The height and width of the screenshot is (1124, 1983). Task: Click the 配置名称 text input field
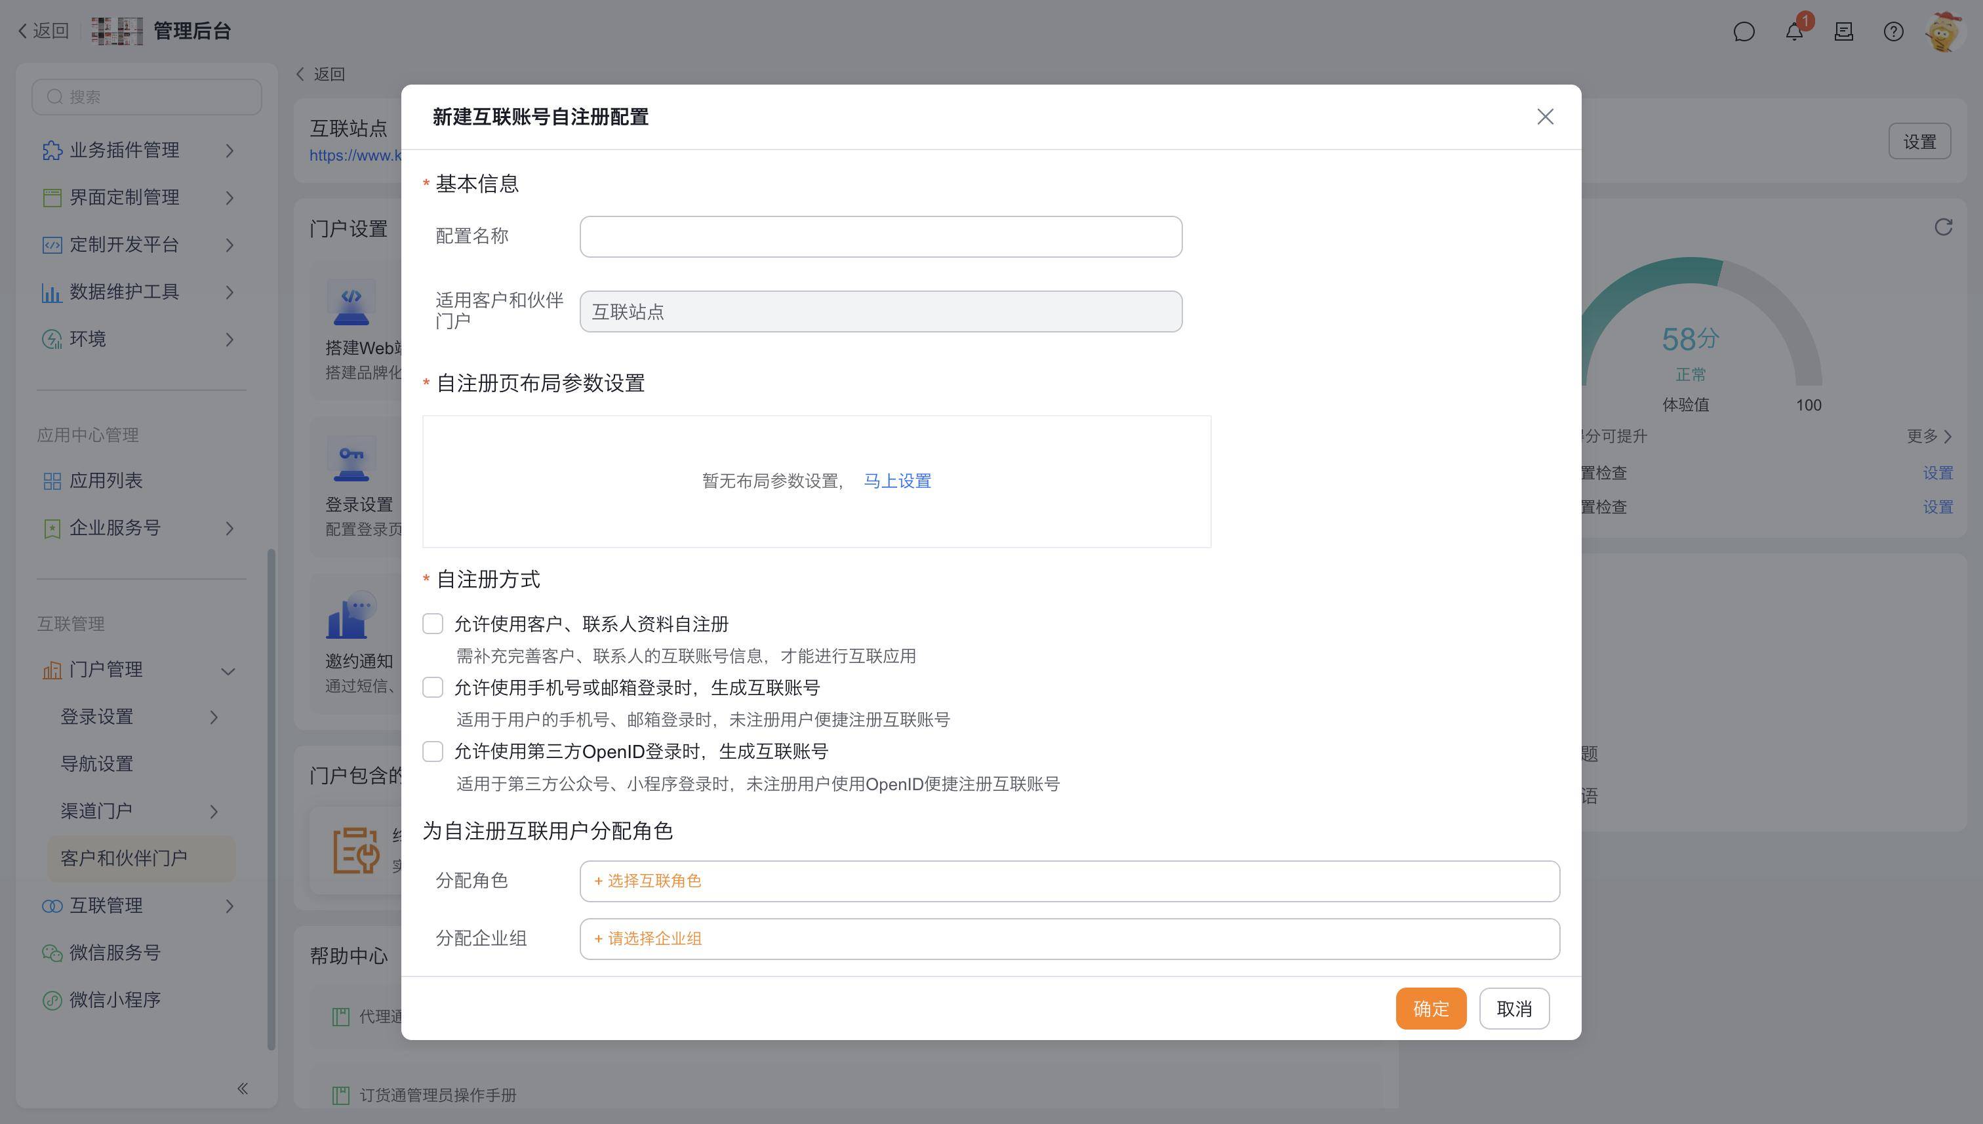[880, 237]
